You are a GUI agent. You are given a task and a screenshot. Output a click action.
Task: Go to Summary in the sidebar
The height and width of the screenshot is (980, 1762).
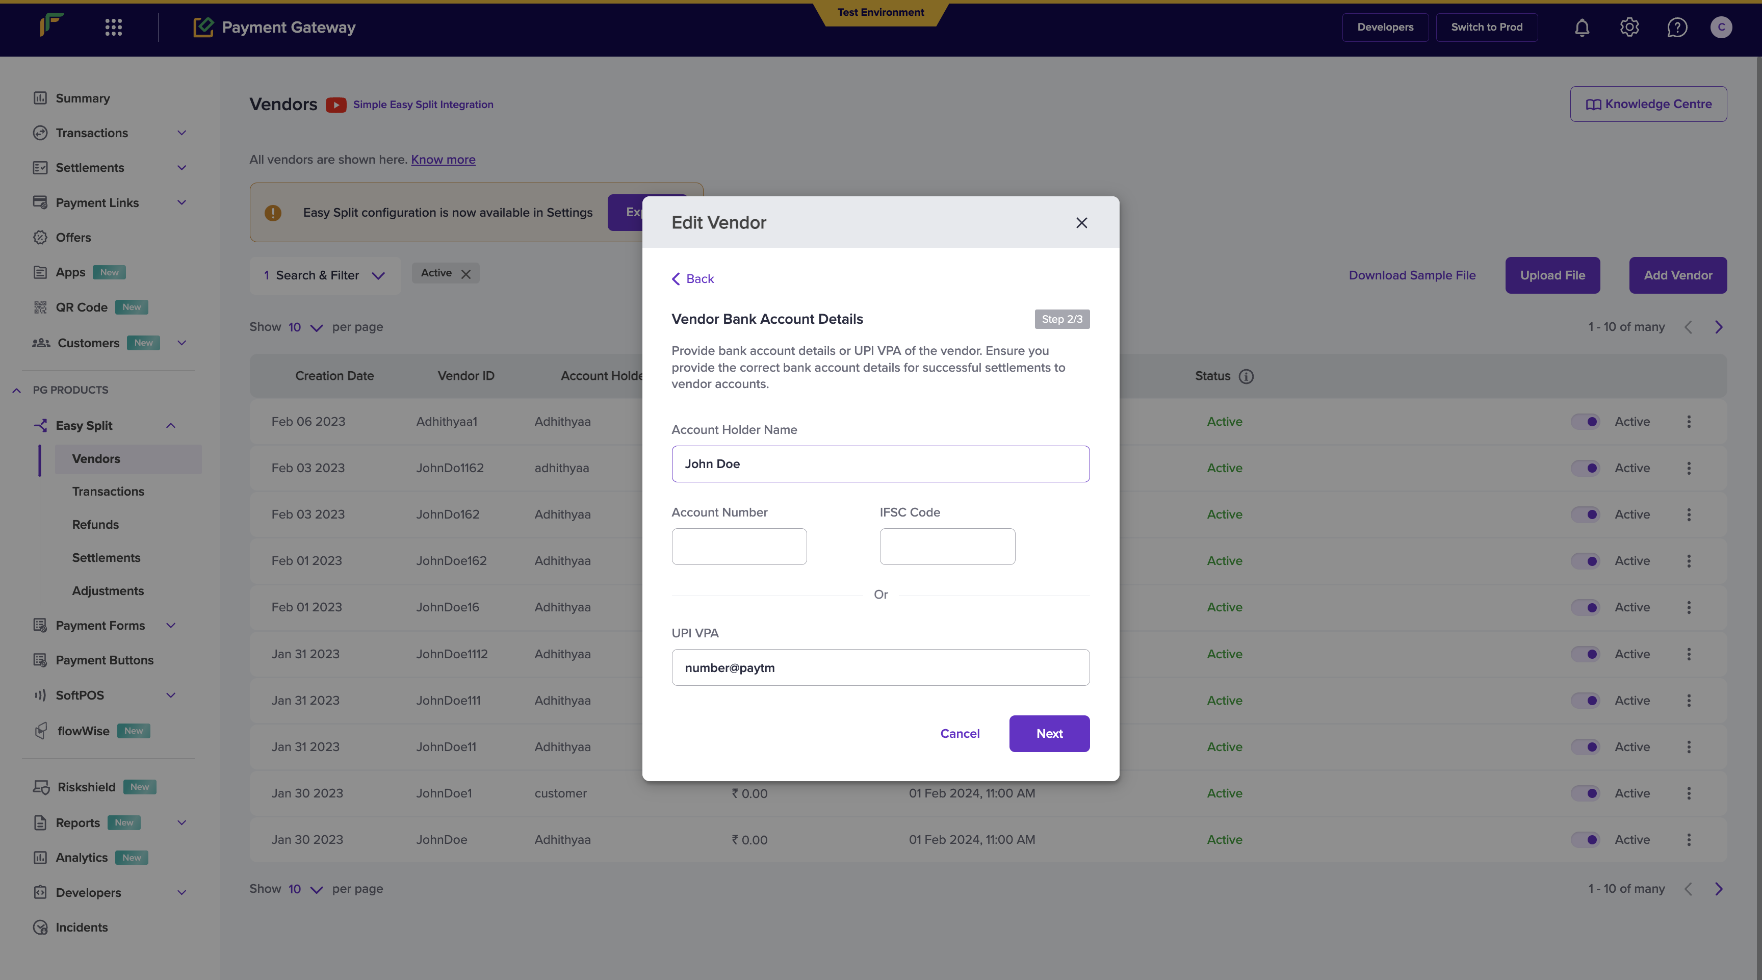(x=82, y=98)
